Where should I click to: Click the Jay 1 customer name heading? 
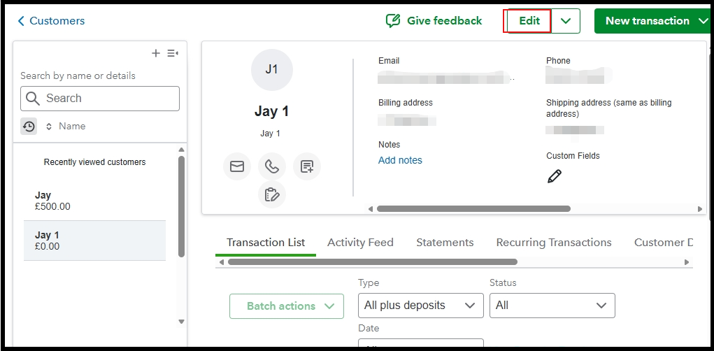pos(272,112)
